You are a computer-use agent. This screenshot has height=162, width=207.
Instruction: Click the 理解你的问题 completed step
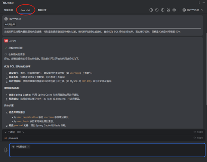(x=15, y=48)
